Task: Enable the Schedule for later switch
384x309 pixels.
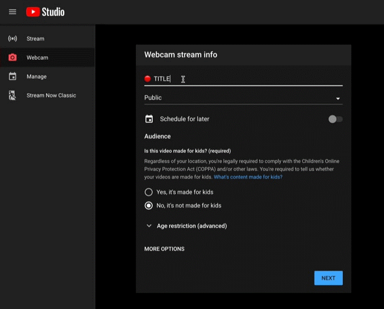Action: point(335,119)
